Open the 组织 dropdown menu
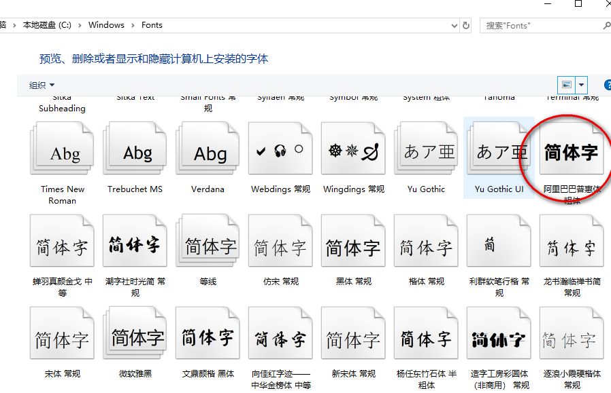 [x=42, y=85]
